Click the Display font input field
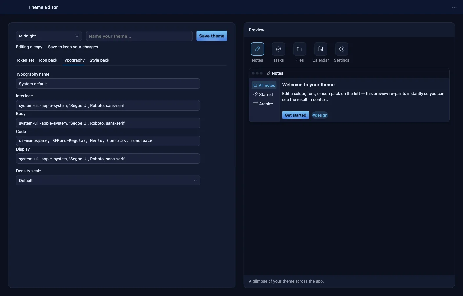 click(x=108, y=159)
